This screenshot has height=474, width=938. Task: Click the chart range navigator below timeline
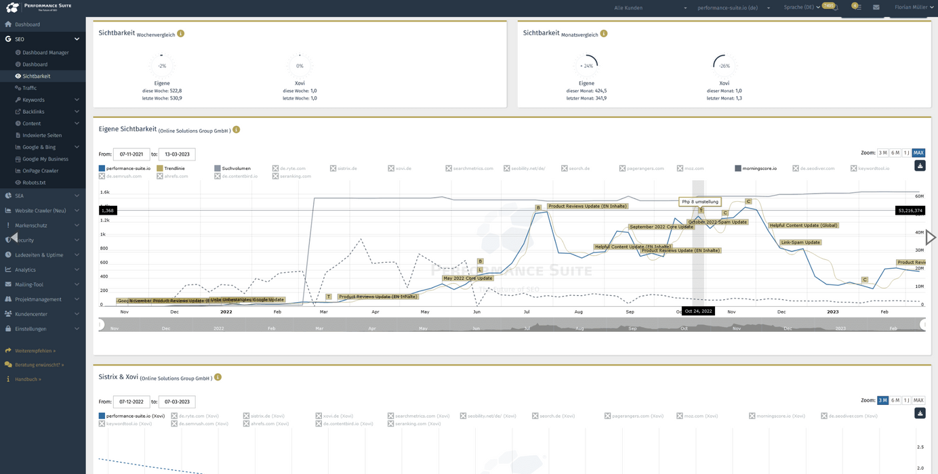coord(512,325)
